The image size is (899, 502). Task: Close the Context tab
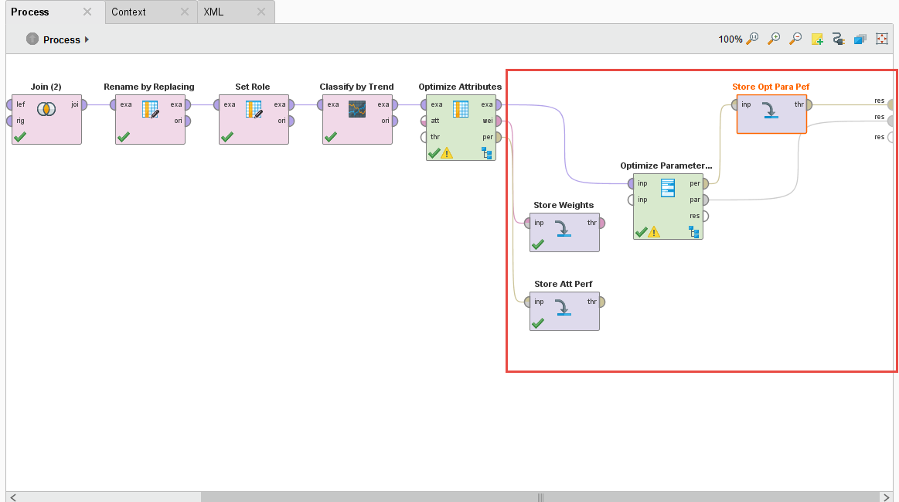point(185,12)
